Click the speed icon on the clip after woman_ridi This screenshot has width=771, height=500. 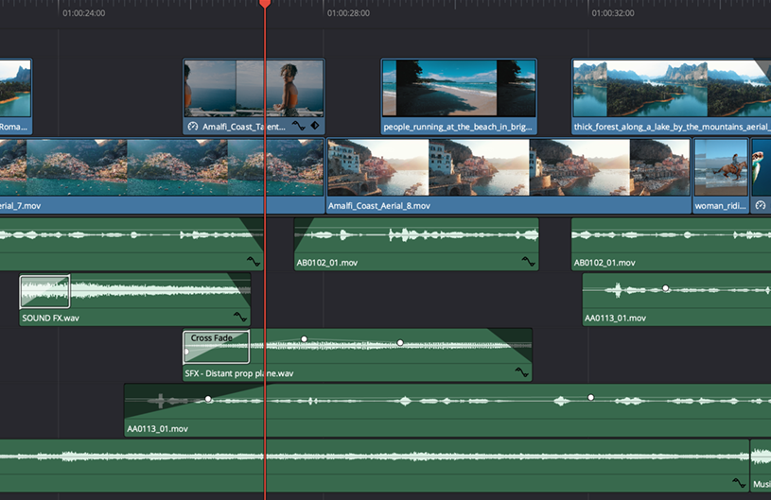pos(761,205)
